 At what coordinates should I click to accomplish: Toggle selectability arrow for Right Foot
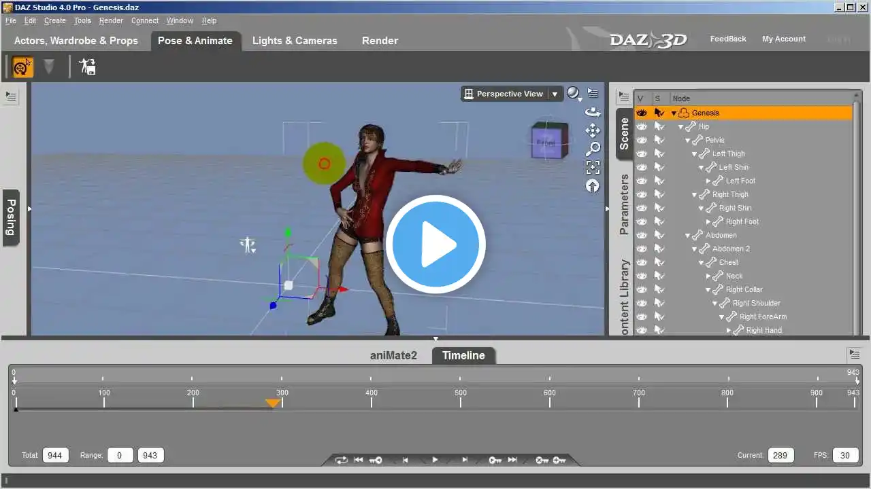tap(659, 221)
